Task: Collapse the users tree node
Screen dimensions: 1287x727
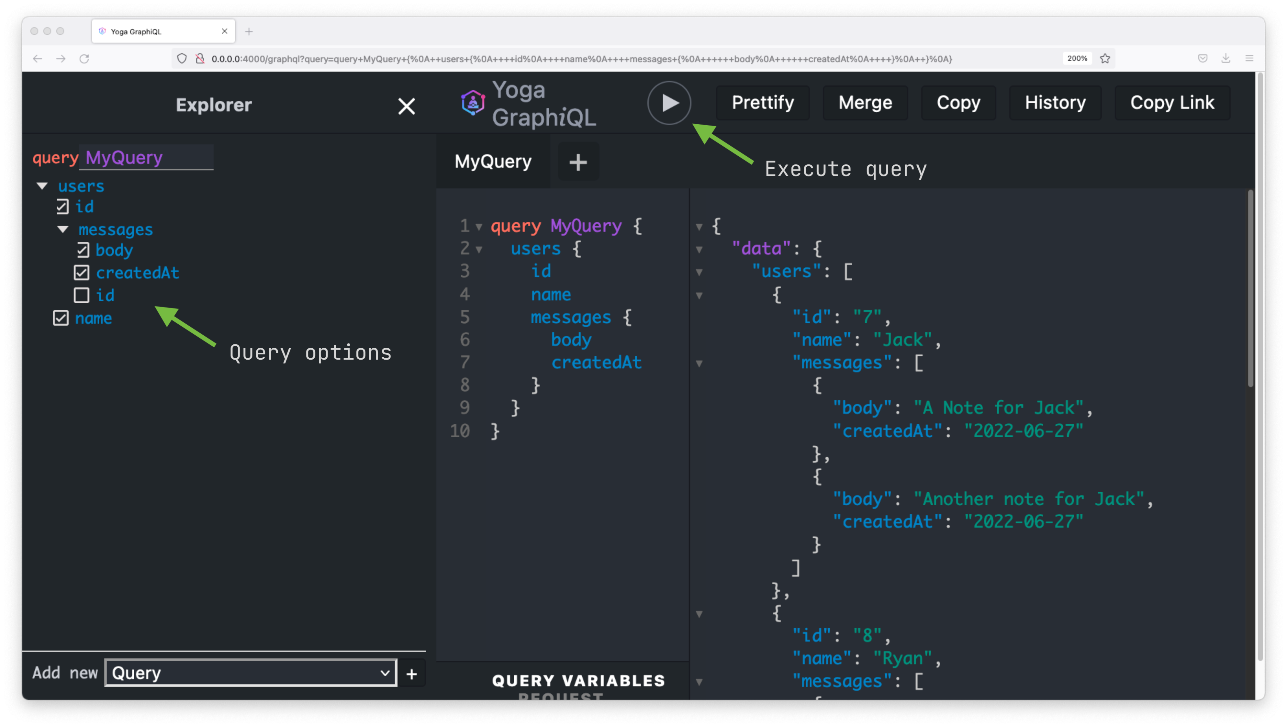Action: pyautogui.click(x=42, y=186)
